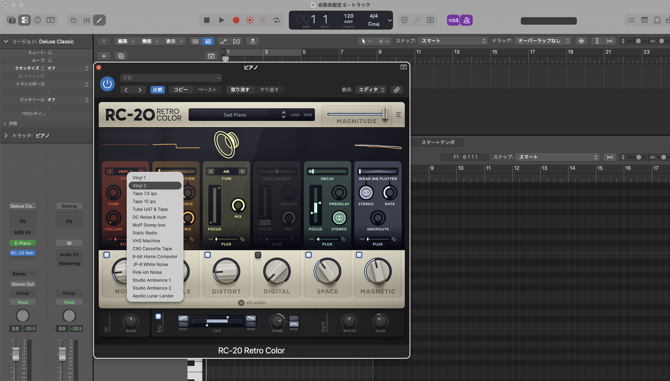Click the Solo S button in toolbar
The height and width of the screenshot is (381, 670).
click(x=430, y=20)
